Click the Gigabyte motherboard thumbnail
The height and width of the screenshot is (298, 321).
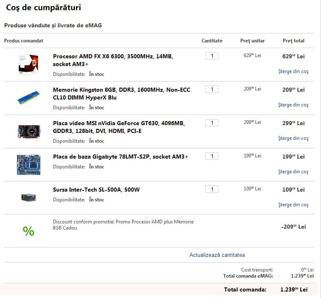pos(29,164)
